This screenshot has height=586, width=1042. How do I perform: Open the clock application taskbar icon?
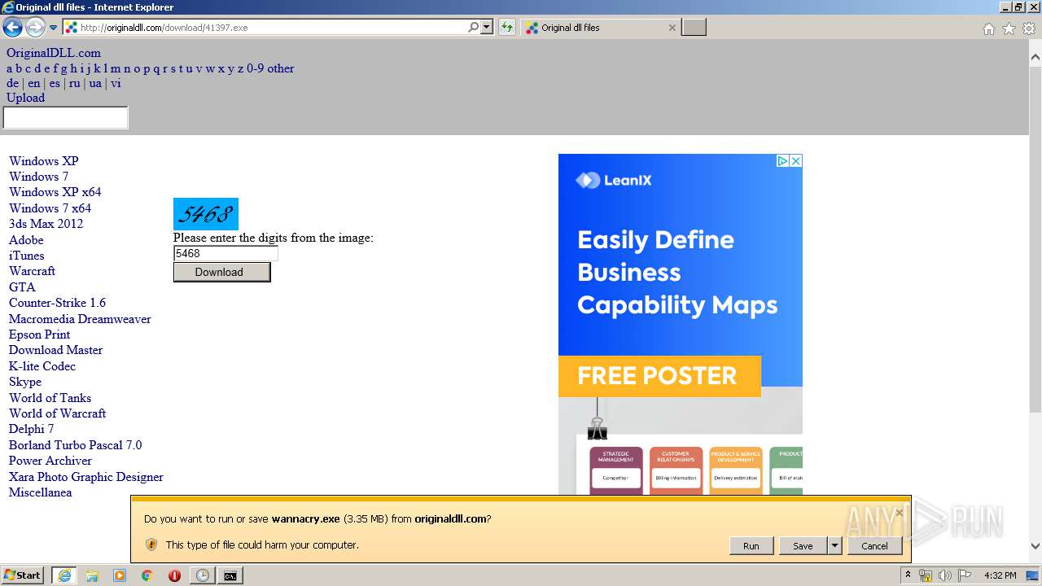pos(202,575)
